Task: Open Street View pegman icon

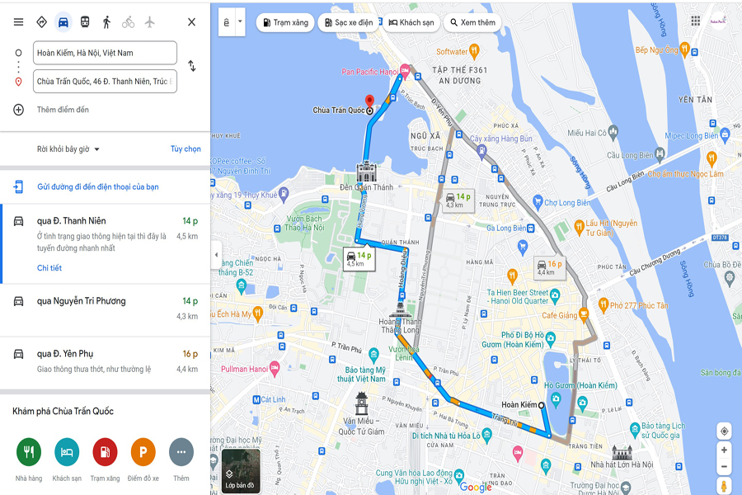Action: coord(724,486)
